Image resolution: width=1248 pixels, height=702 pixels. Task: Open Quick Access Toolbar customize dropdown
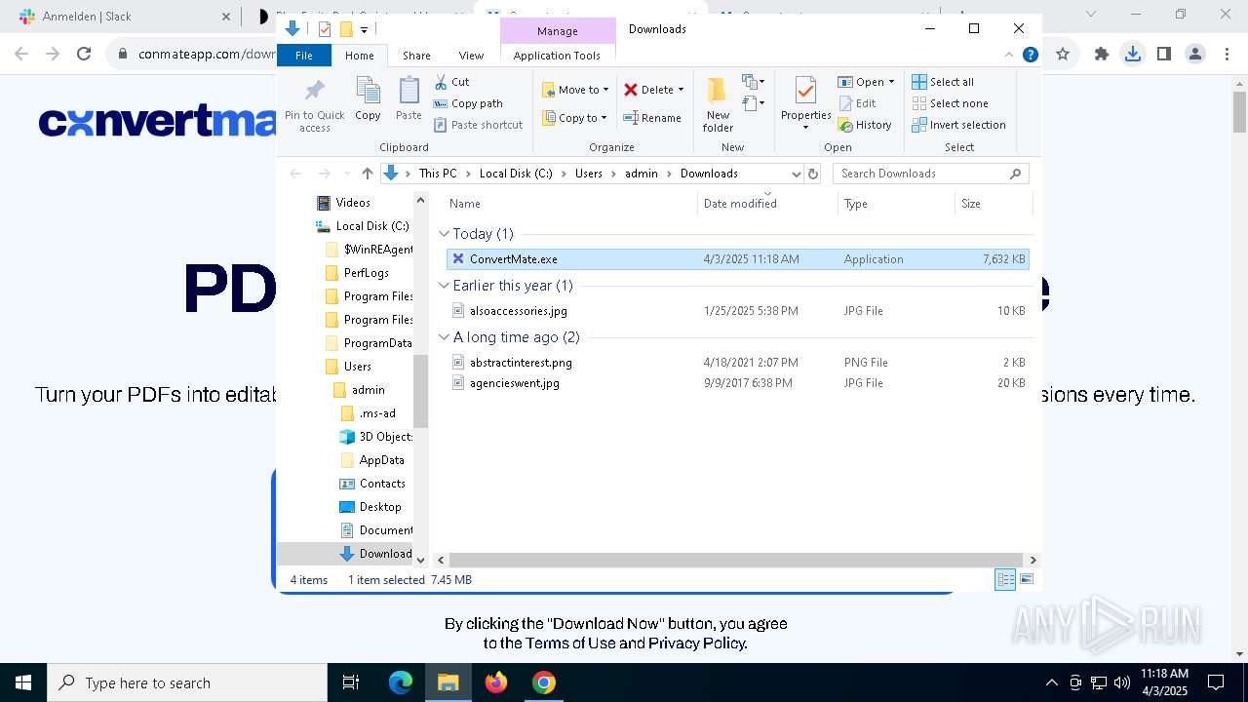pyautogui.click(x=365, y=29)
